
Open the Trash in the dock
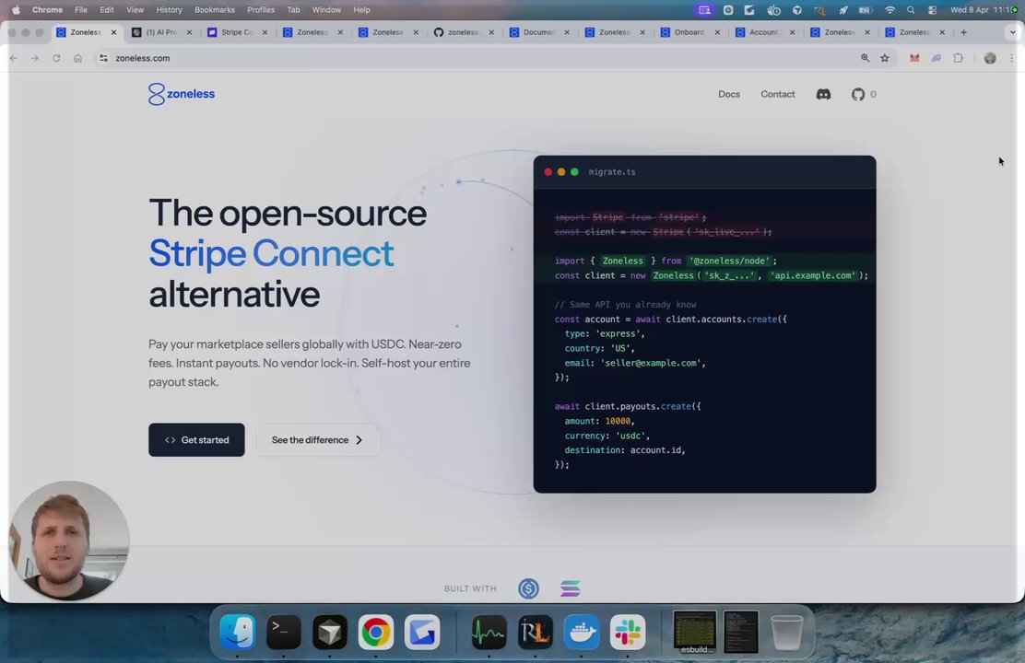coord(787,632)
